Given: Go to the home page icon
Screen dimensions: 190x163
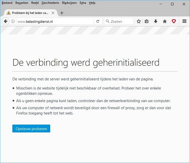Looking at the screenshot, I should (164, 21).
